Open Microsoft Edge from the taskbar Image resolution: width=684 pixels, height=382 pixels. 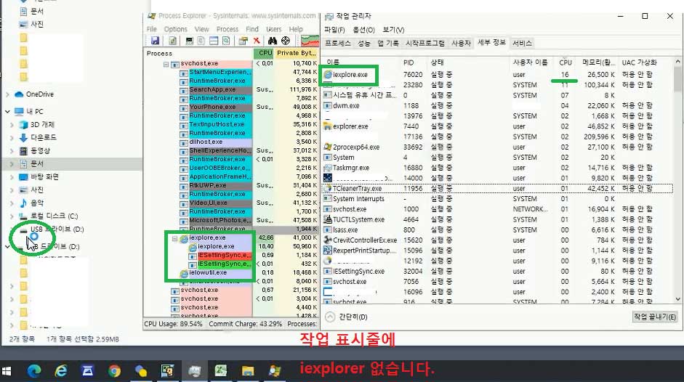[34, 371]
